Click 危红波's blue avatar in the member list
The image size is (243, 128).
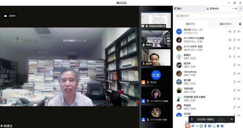(x=179, y=31)
